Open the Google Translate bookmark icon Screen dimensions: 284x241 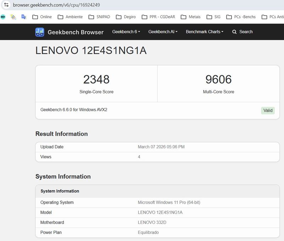[24, 17]
